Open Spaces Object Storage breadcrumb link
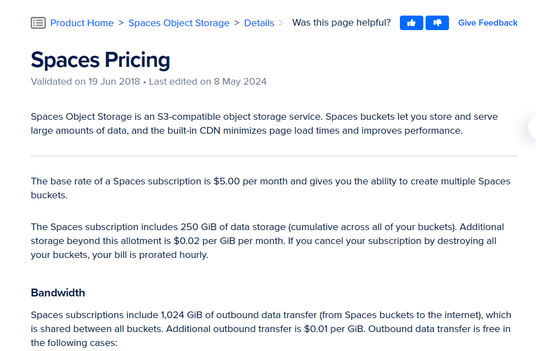This screenshot has height=351, width=536. click(179, 23)
